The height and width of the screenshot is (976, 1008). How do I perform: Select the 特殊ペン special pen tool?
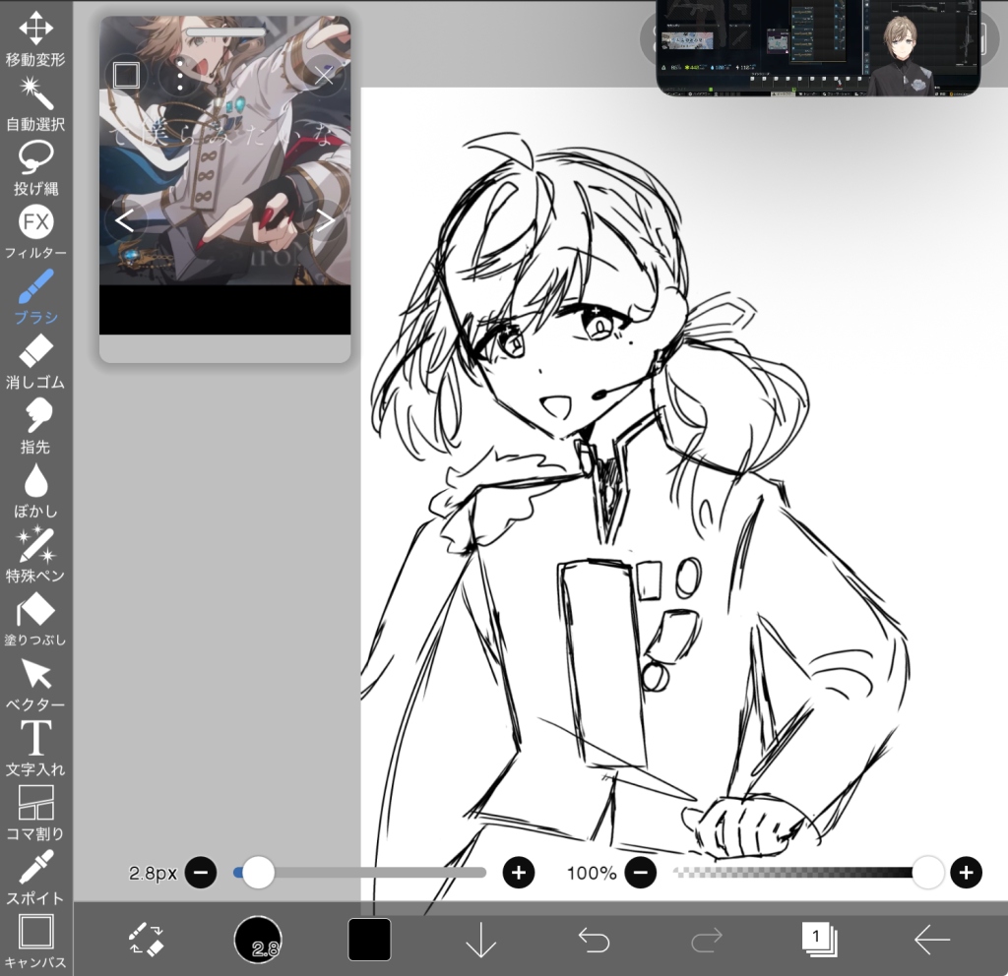pyautogui.click(x=35, y=555)
